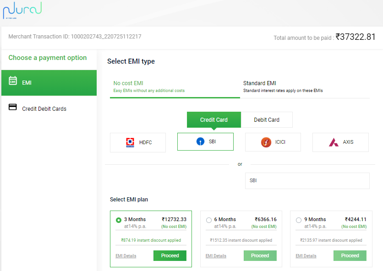Choose HDFC bank tile
Image resolution: width=383 pixels, height=271 pixels.
pos(138,142)
